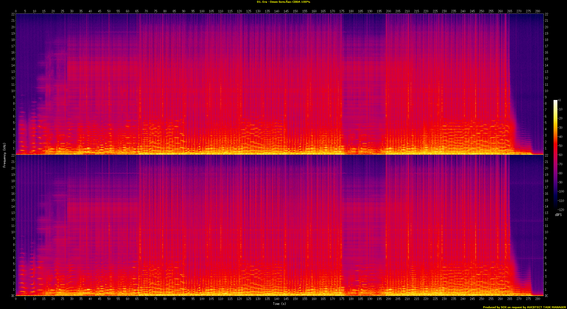Click the -120 value on the dBFS scale

click(561, 210)
